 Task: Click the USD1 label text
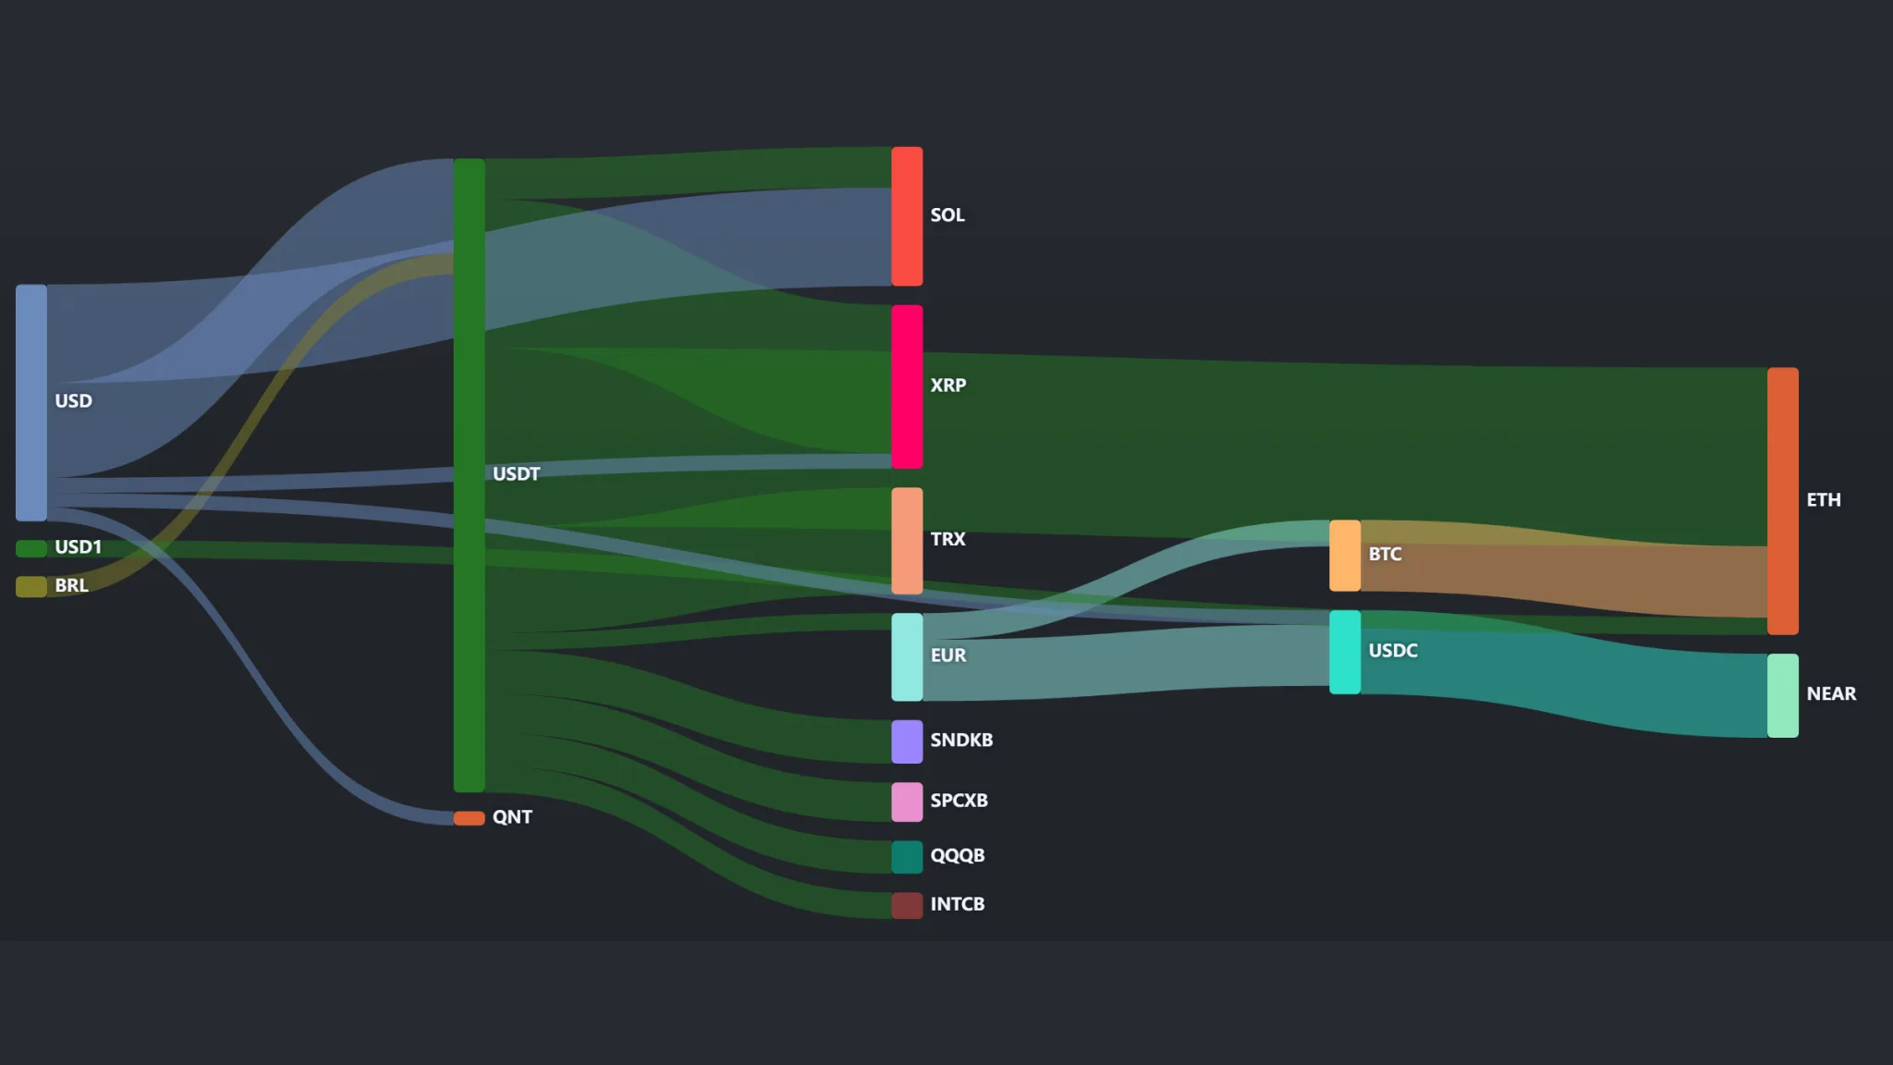(x=78, y=547)
